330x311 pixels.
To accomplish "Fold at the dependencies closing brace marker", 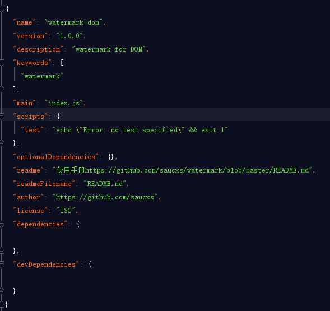I will [2, 251].
